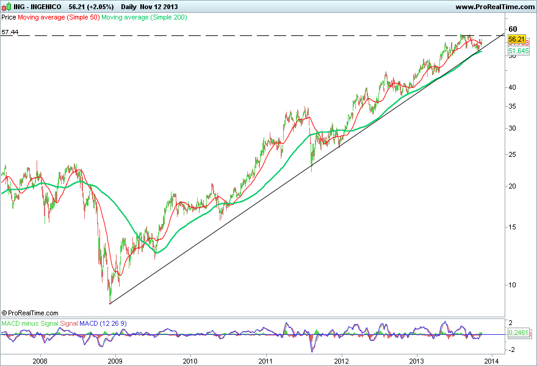Click the candlestick chart icon beside ING
This screenshot has height=366, width=537.
tap(6, 7)
